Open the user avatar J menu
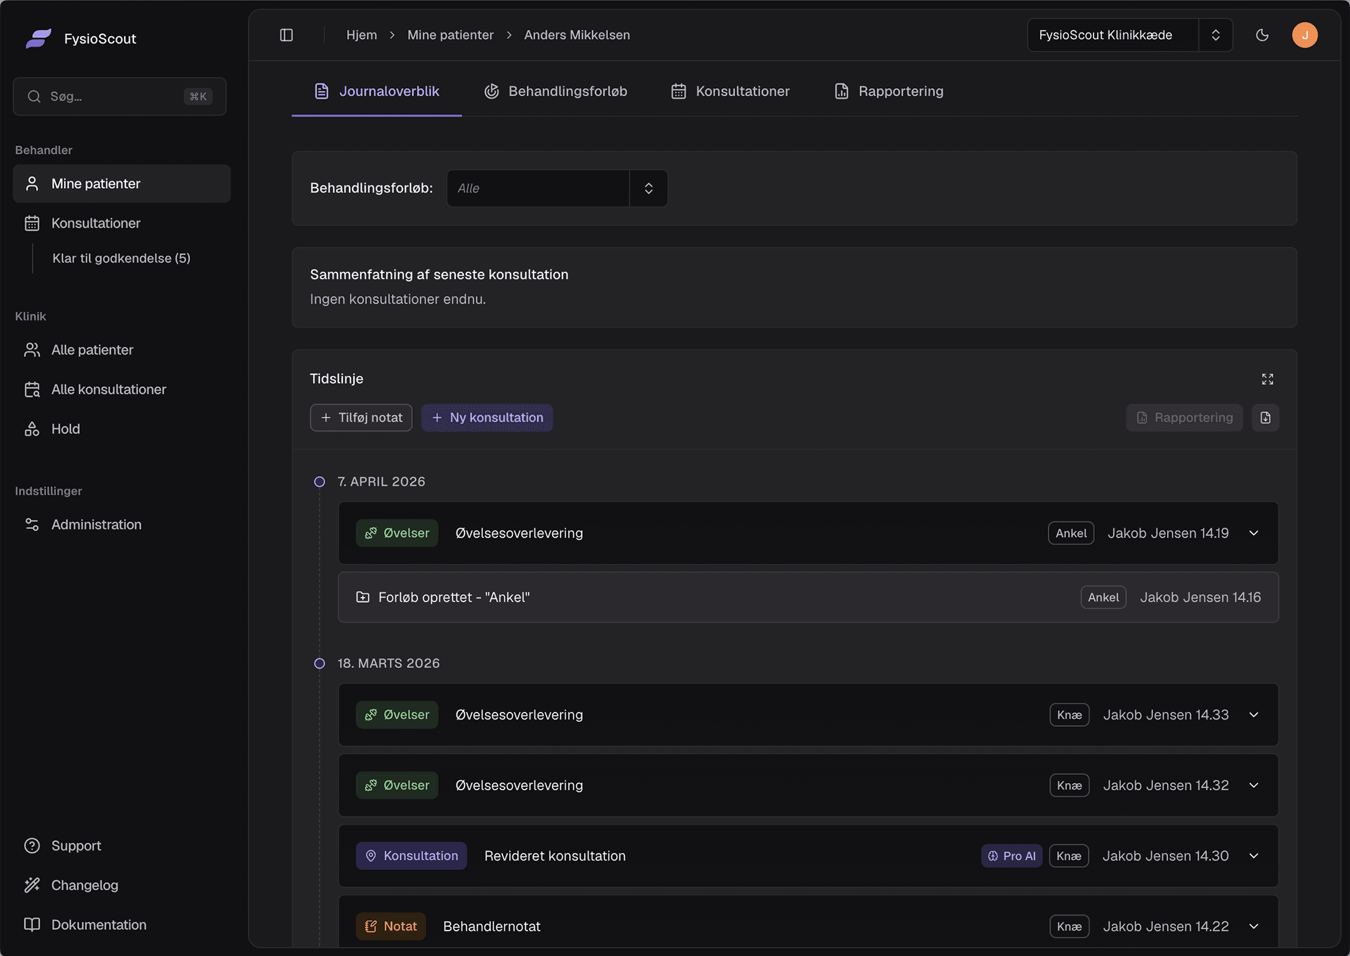The width and height of the screenshot is (1350, 956). pos(1305,35)
